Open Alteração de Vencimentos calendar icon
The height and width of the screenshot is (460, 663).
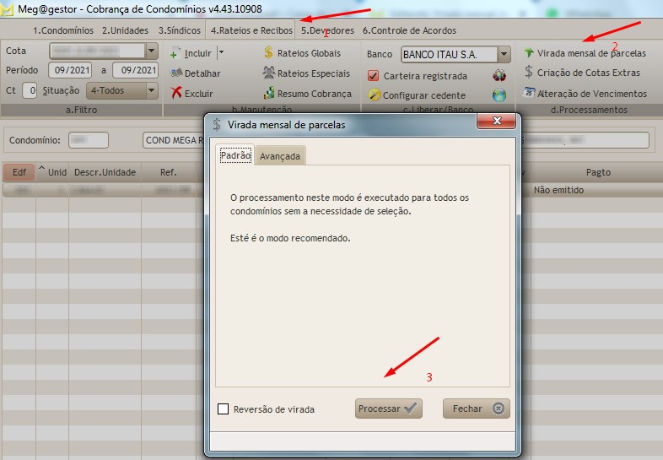530,94
